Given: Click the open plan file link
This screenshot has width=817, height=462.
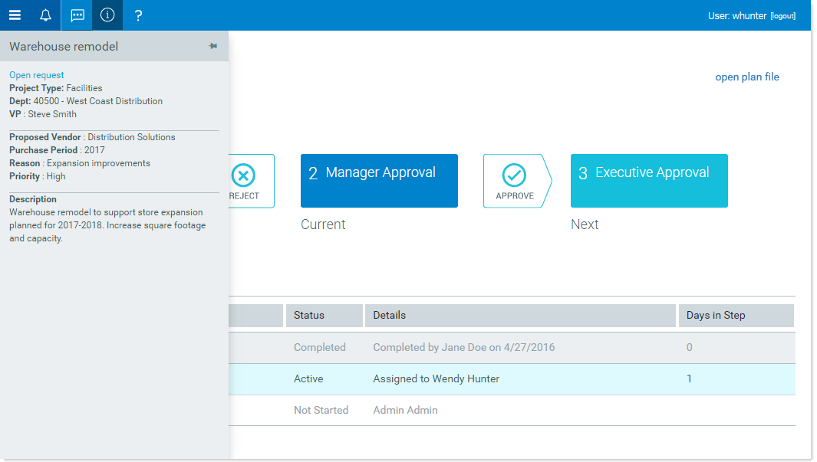Looking at the screenshot, I should [x=747, y=77].
